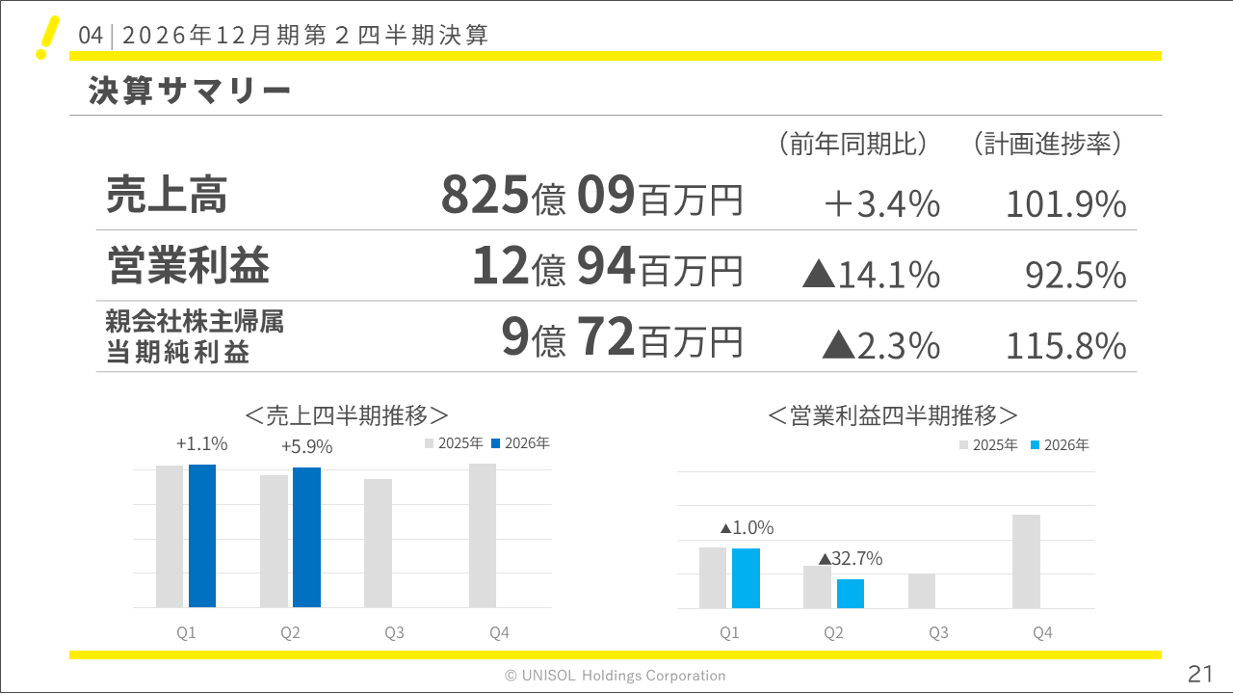The width and height of the screenshot is (1233, 694).
Task: Select the 決算サマリー title
Action: tap(189, 91)
